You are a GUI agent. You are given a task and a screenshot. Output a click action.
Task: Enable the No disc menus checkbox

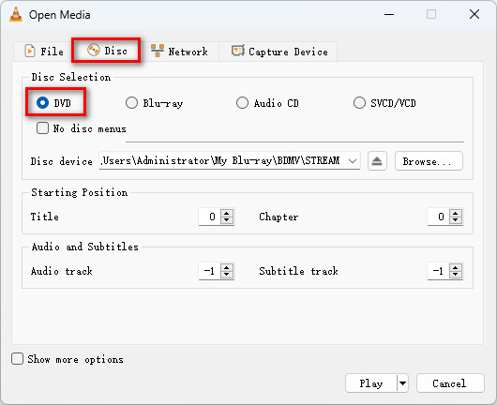(x=42, y=128)
